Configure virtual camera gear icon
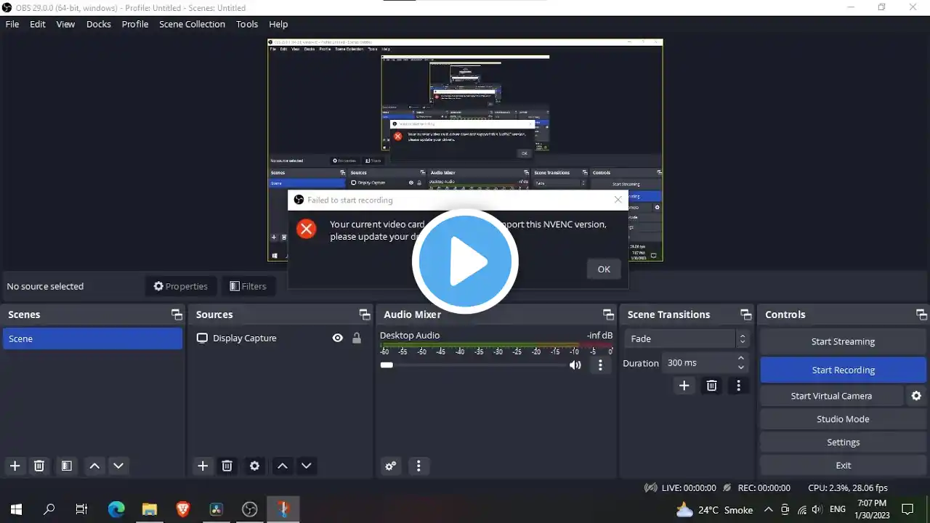 (x=916, y=396)
